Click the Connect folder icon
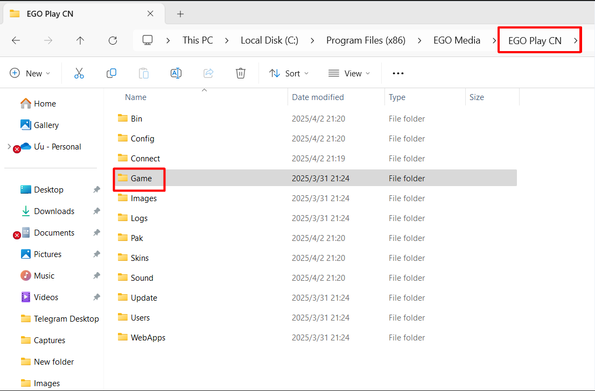The width and height of the screenshot is (595, 391). tap(123, 158)
